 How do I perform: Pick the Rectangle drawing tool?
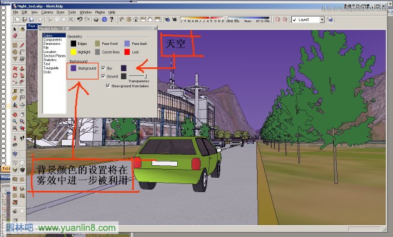click(15, 45)
